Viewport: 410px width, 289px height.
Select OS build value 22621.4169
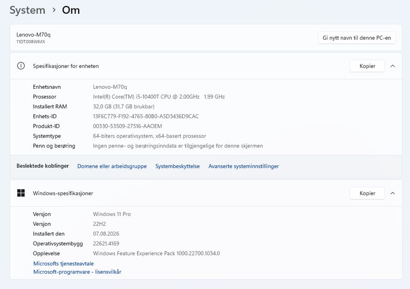106,243
